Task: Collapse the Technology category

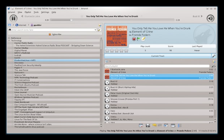Action: (x=9, y=40)
